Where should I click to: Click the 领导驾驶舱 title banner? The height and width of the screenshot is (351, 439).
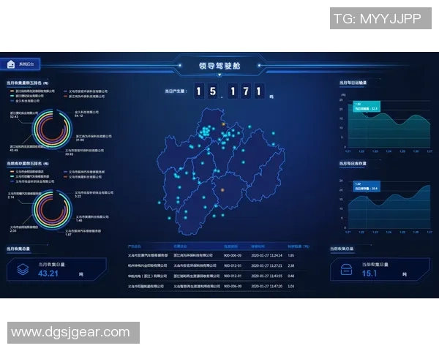click(x=219, y=66)
